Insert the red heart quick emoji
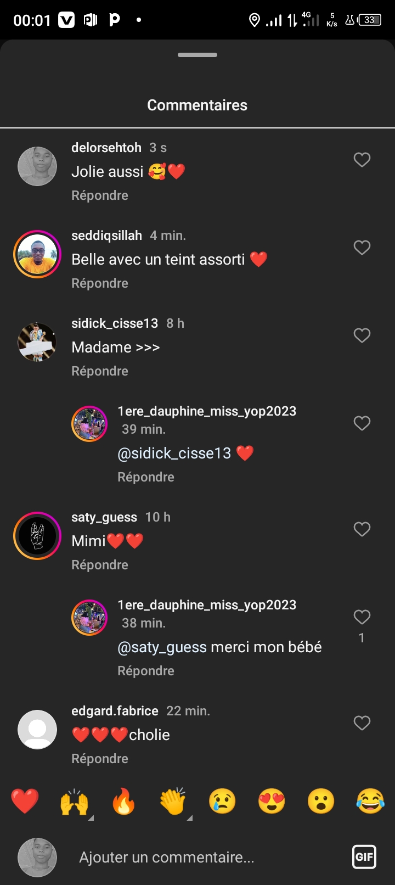395x885 pixels. click(x=25, y=801)
